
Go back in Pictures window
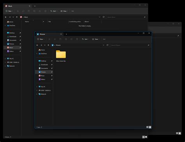37,45
